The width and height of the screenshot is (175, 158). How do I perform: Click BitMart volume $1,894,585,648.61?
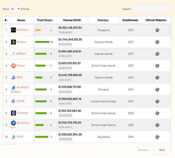(x=70, y=51)
